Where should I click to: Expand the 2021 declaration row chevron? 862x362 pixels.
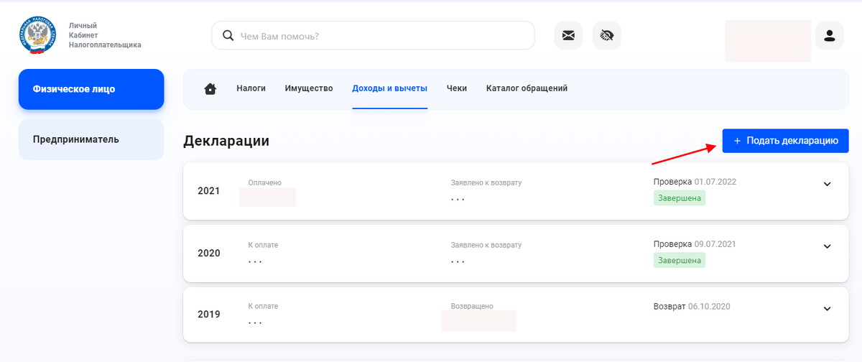click(827, 184)
